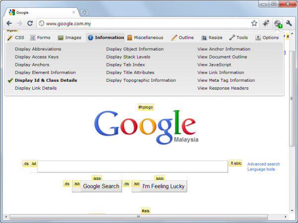Click the bug-shaped extension icon in toolbar

(x=266, y=23)
